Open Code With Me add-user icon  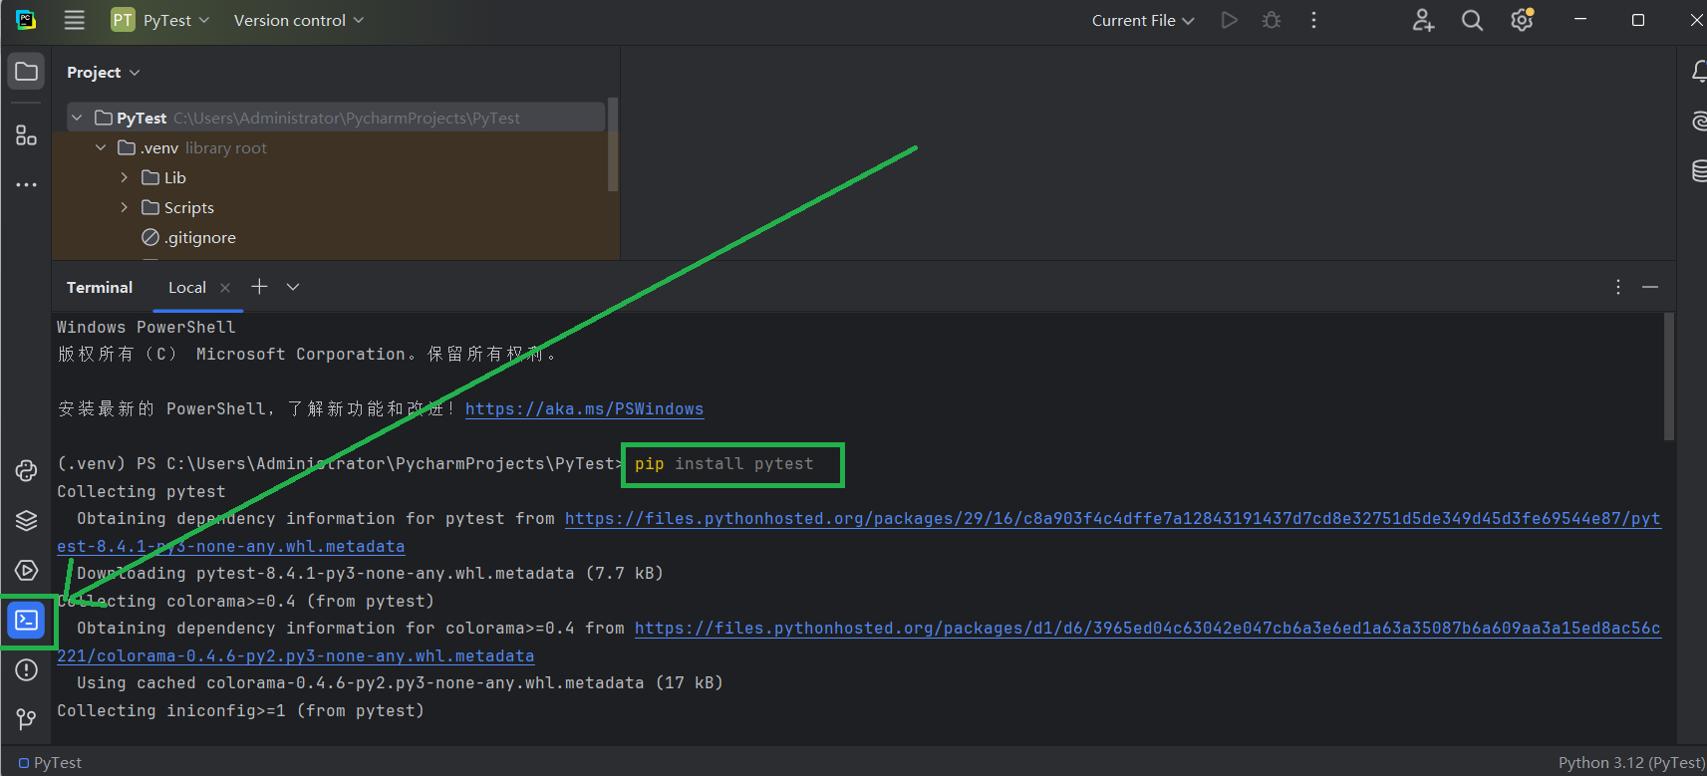tap(1423, 20)
